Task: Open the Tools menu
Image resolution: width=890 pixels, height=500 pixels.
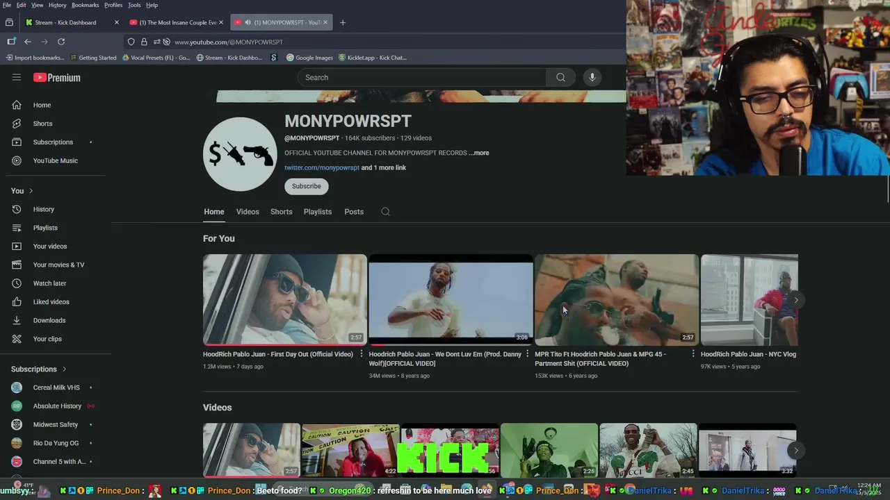Action: tap(134, 5)
